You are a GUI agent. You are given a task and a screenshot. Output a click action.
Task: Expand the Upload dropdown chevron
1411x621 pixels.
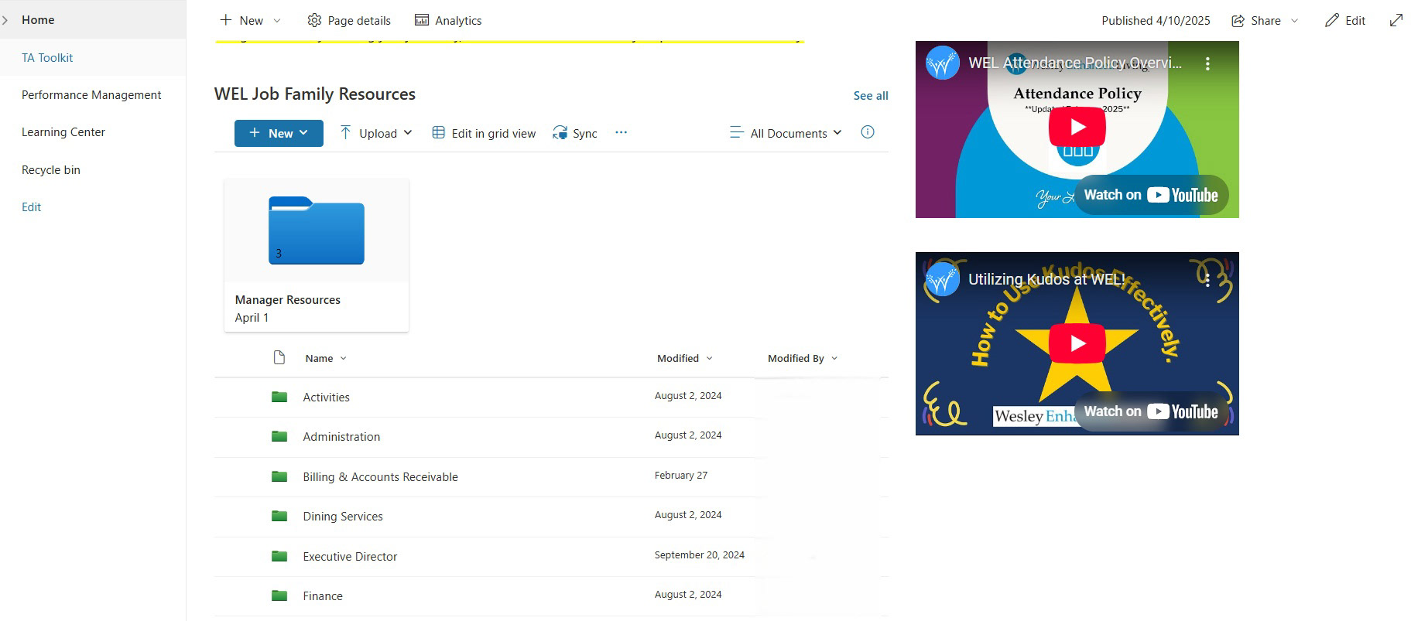[x=408, y=133]
